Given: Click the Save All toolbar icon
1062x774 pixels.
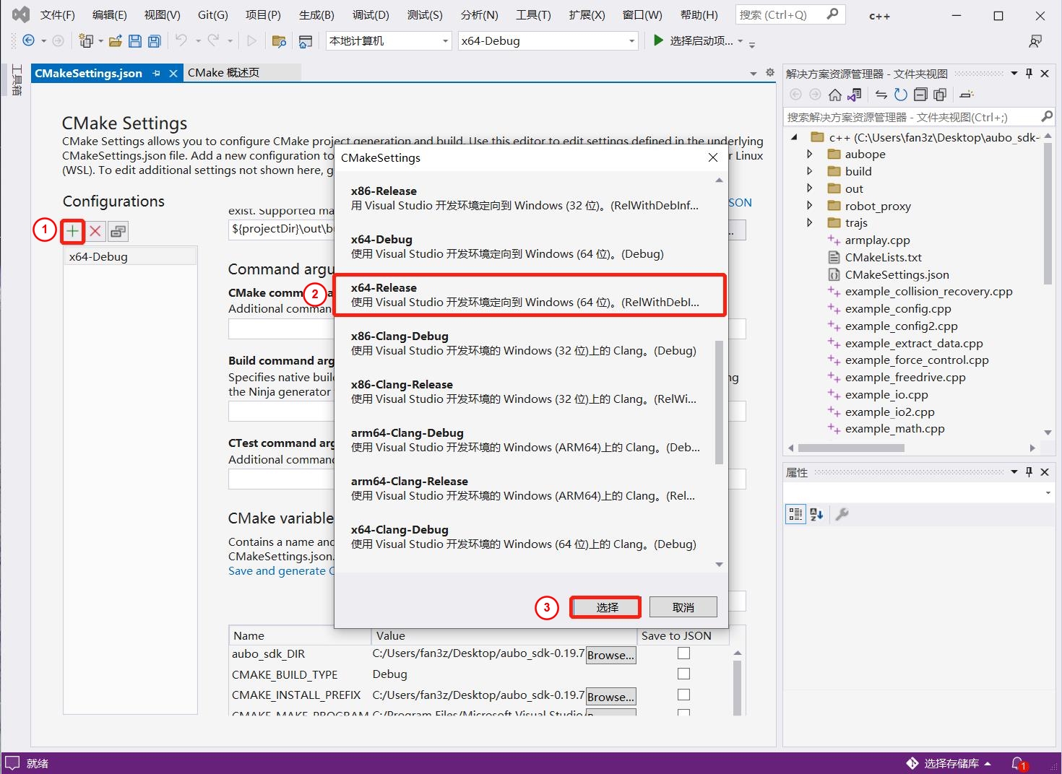Looking at the screenshot, I should click(x=154, y=41).
